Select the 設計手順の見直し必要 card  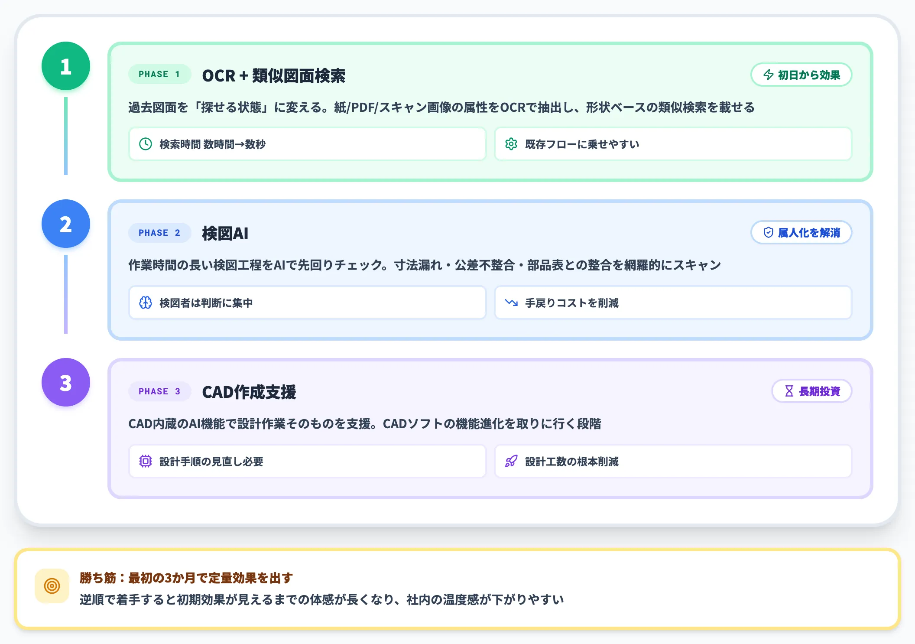(308, 461)
